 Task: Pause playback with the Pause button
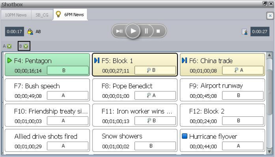146,31
